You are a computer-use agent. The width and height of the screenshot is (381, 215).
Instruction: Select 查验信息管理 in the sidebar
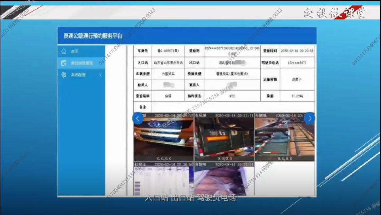point(81,63)
